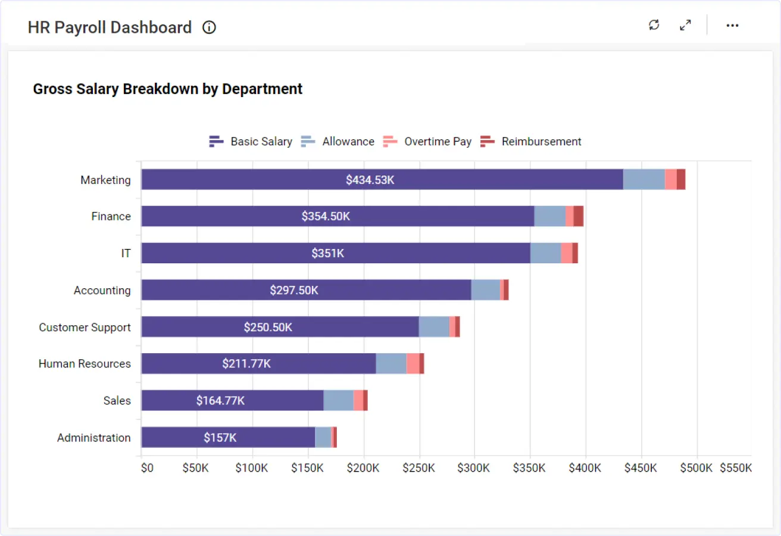The height and width of the screenshot is (536, 781).
Task: Click the Reimbursement legend color icon
Action: point(488,142)
